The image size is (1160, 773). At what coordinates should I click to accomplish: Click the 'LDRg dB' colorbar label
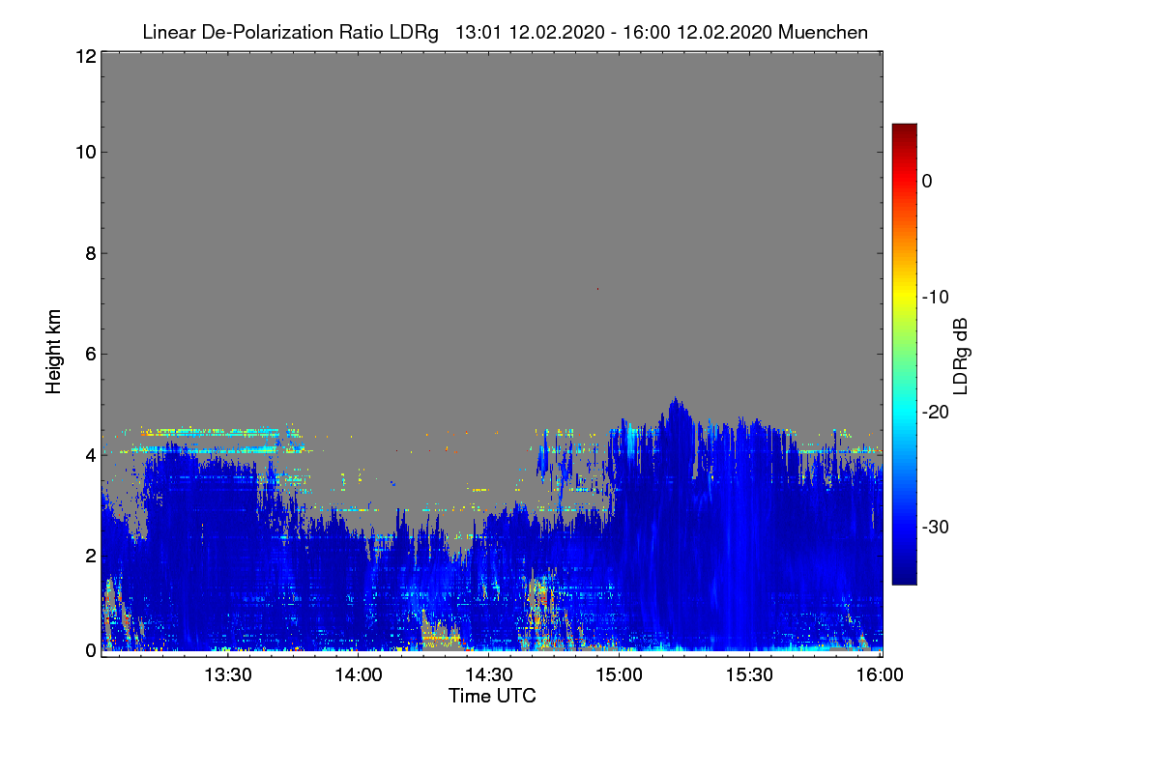(960, 355)
